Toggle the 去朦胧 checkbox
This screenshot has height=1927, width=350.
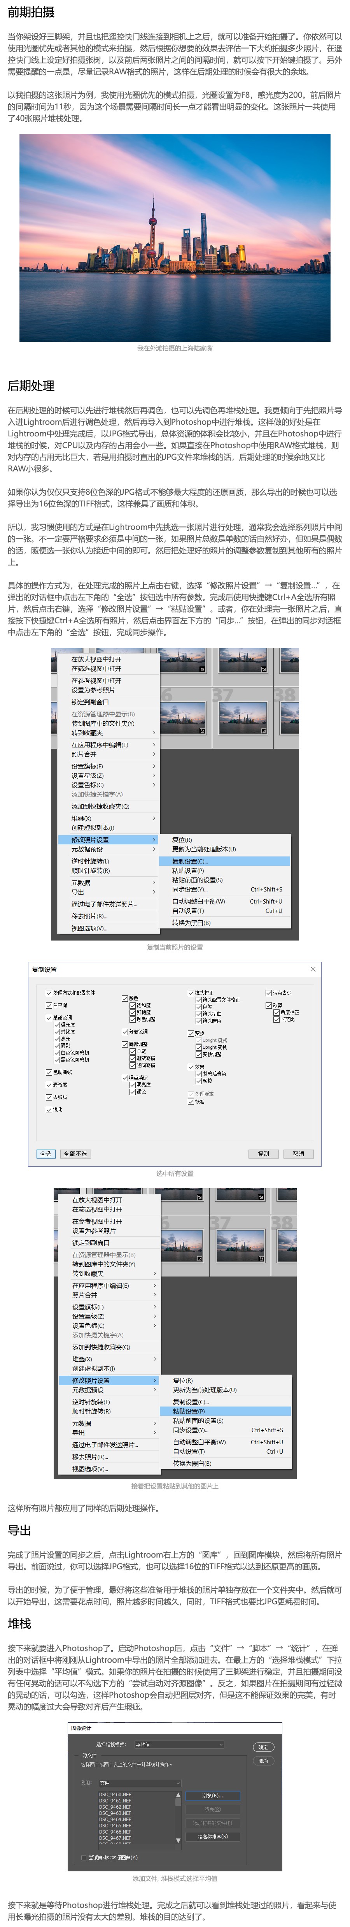point(49,1097)
